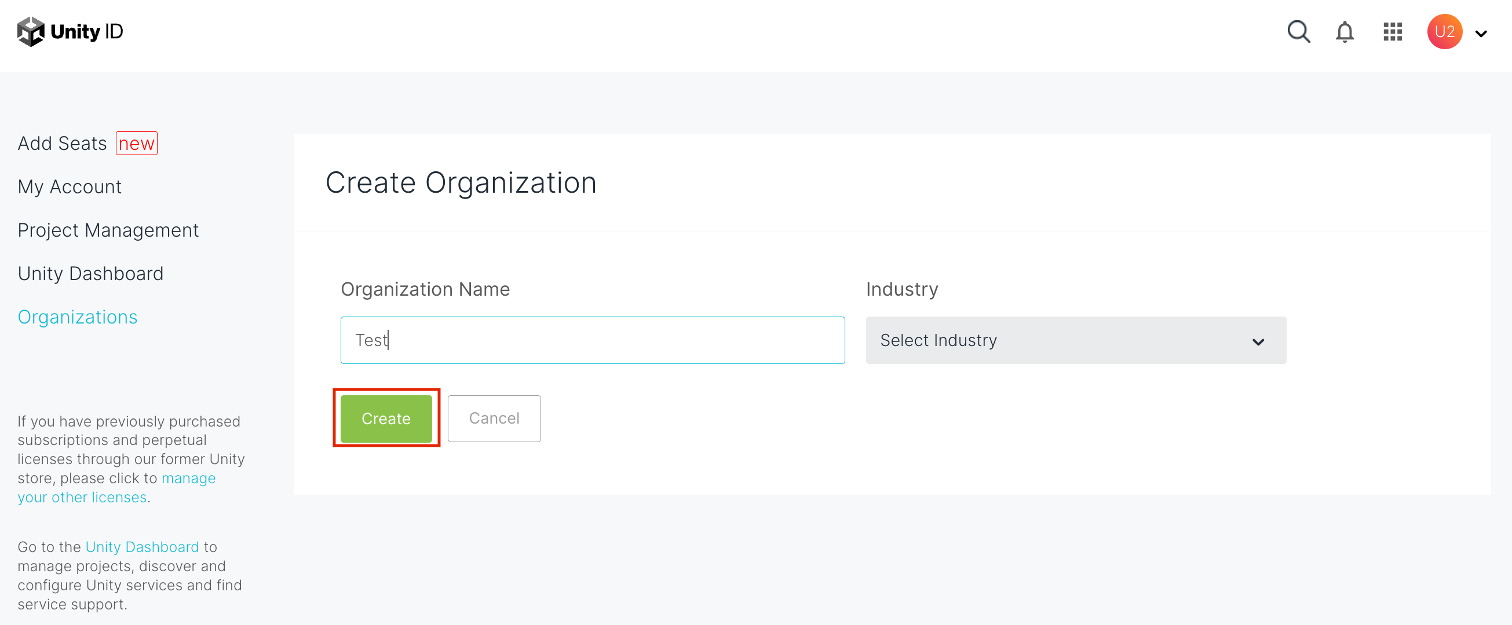Click the green Create button

(x=386, y=418)
